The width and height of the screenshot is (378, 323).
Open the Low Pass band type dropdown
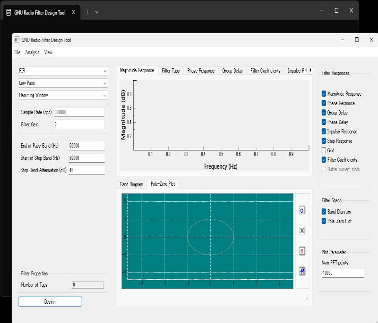tap(63, 83)
